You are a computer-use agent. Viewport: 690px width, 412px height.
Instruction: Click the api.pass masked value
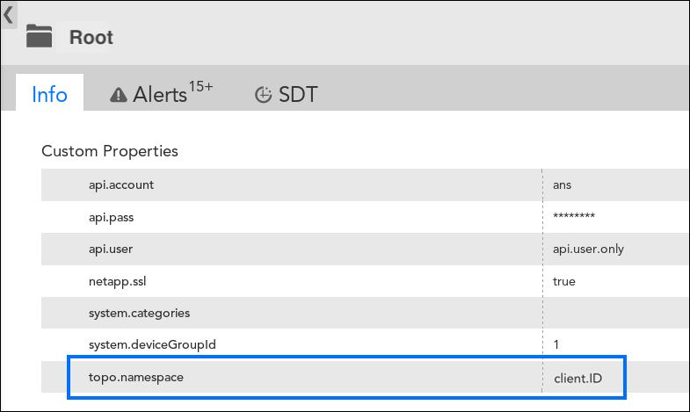pos(574,216)
